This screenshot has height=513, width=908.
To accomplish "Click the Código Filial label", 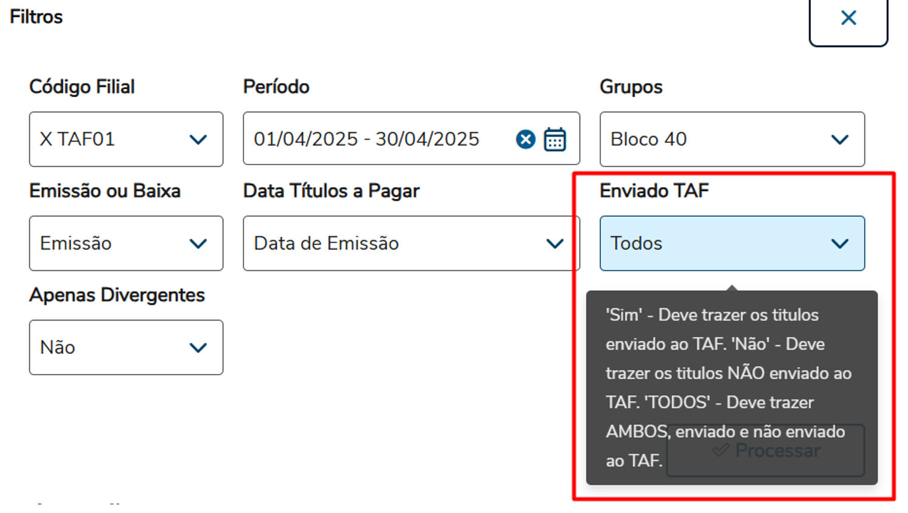I will [82, 87].
